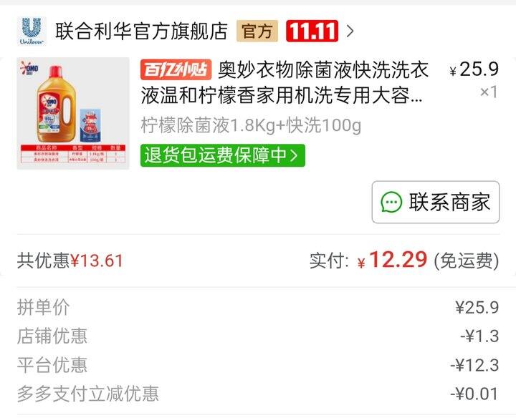Open the OMO detergent product thumbnail
516x418 pixels.
coord(73,113)
